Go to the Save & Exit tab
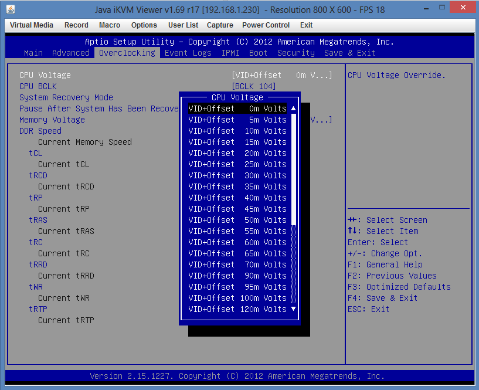 tap(349, 53)
